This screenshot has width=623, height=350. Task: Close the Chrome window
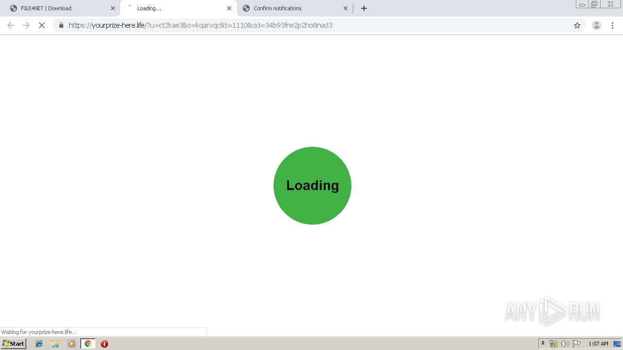click(610, 4)
